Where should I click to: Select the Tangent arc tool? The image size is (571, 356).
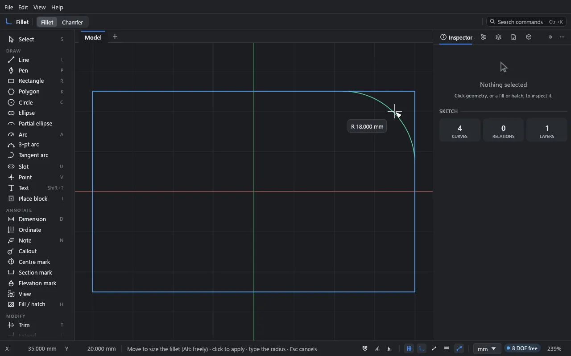click(x=36, y=155)
